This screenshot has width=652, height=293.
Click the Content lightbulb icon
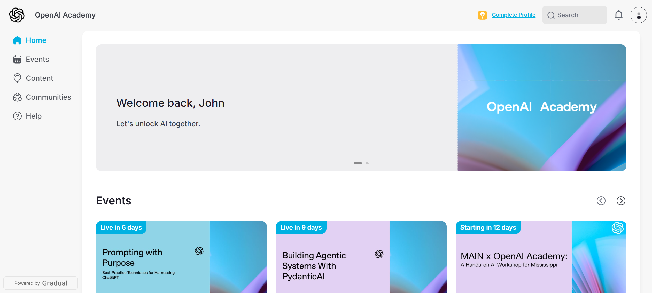pos(17,78)
